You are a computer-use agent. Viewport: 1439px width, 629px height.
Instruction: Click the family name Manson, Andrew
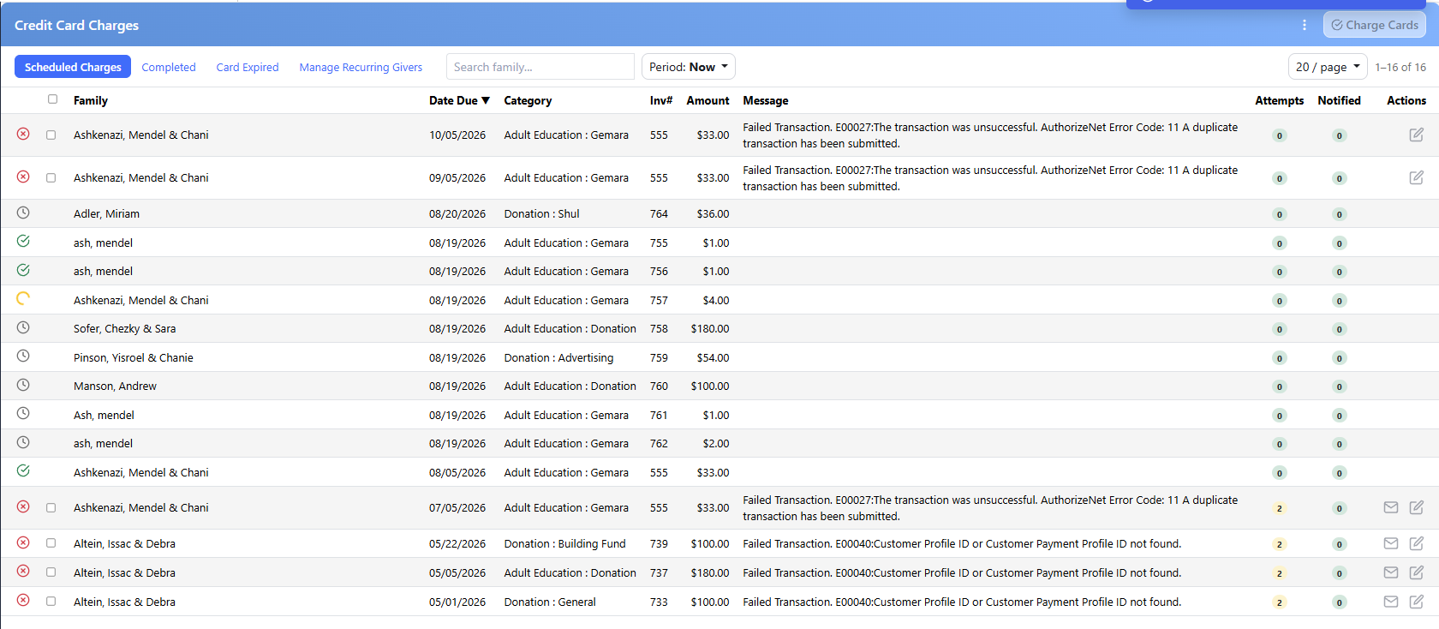[x=115, y=386]
